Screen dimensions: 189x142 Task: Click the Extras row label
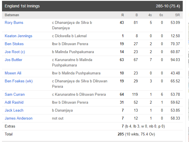coord(10,126)
